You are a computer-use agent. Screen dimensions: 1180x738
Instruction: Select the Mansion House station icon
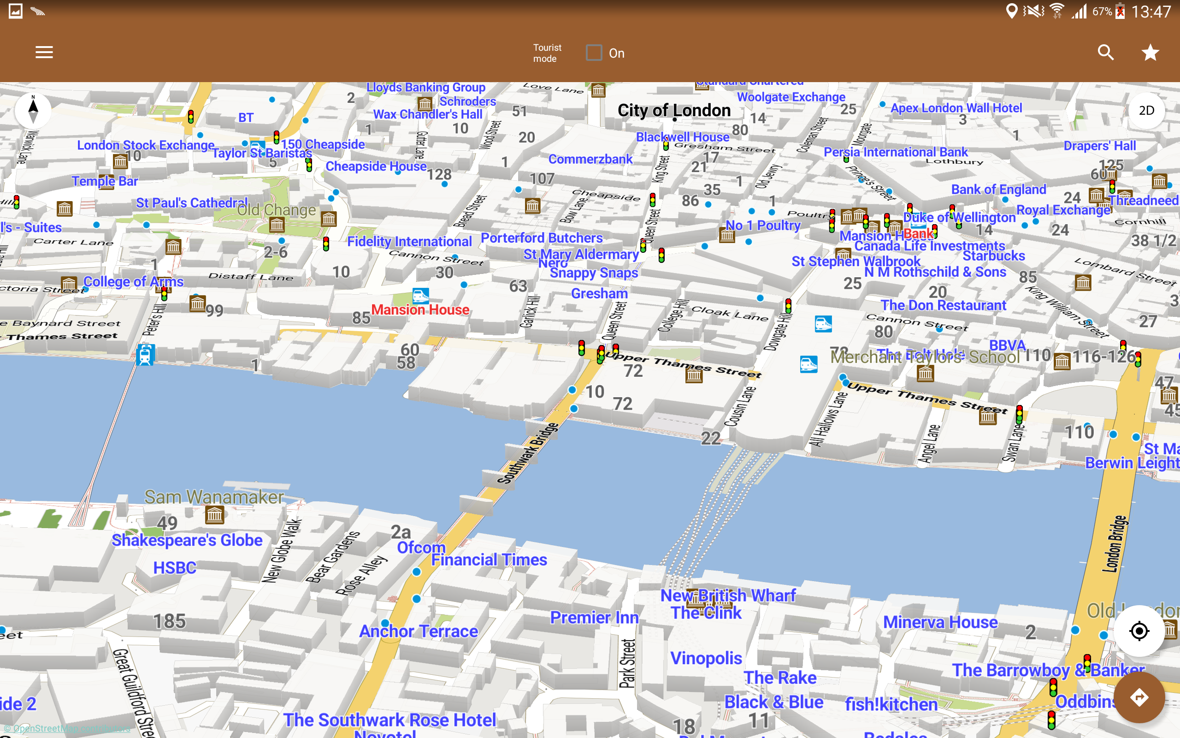click(420, 295)
